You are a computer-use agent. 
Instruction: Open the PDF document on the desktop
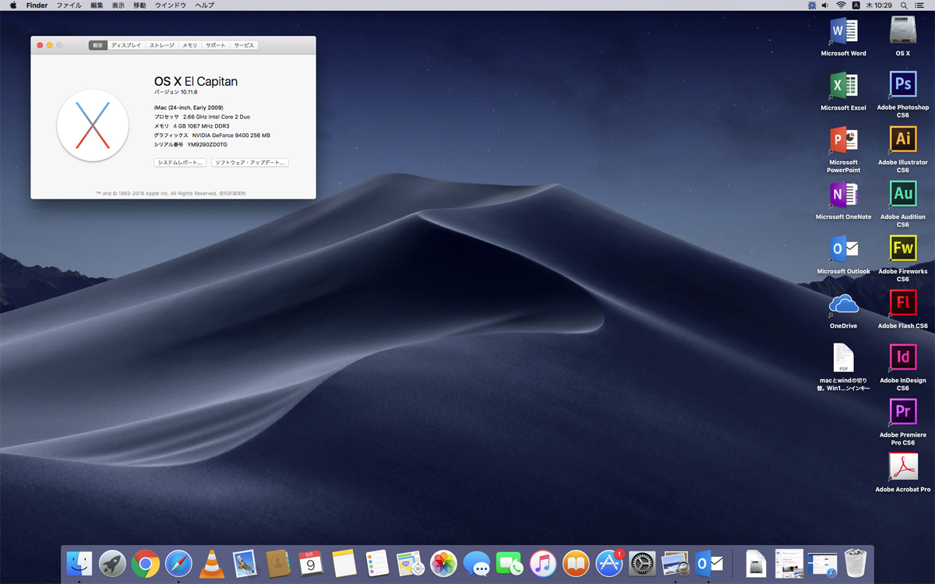click(x=843, y=360)
